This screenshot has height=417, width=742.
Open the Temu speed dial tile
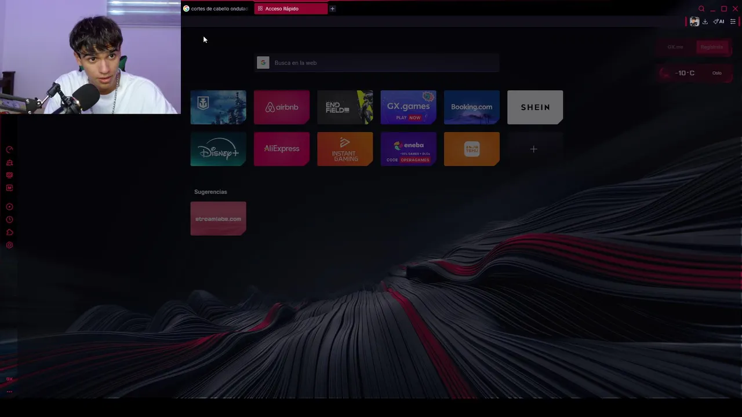tap(472, 149)
